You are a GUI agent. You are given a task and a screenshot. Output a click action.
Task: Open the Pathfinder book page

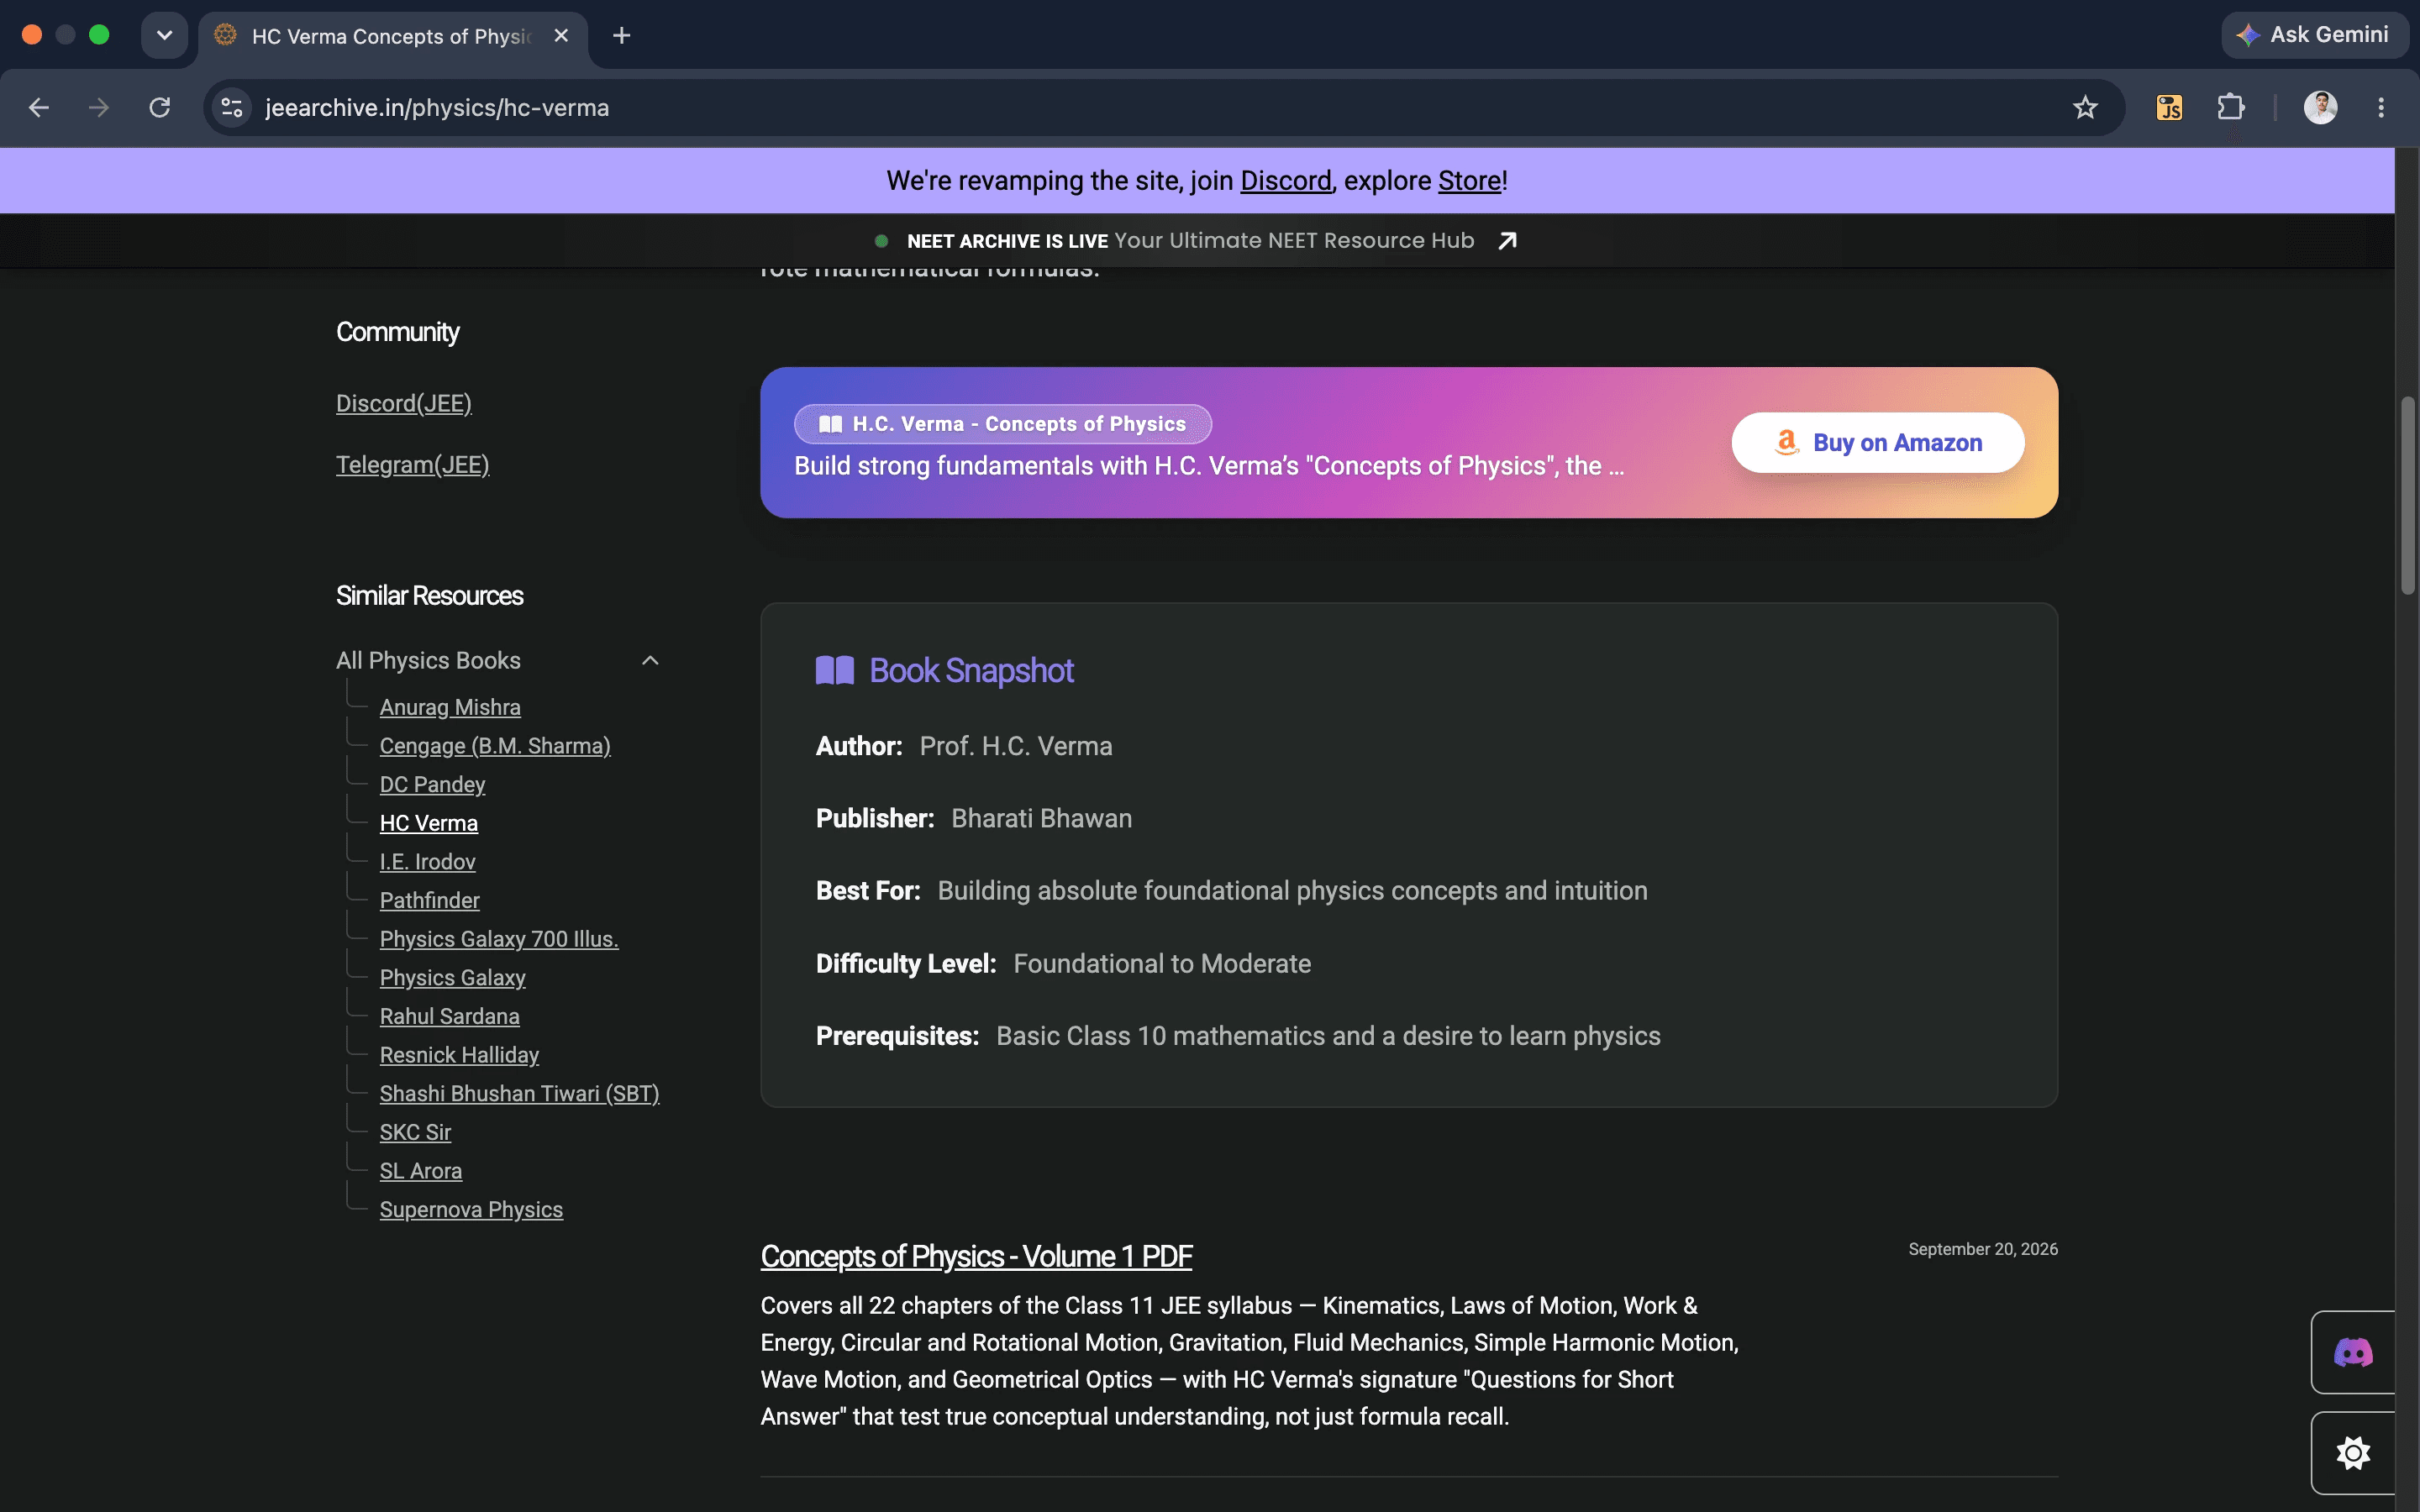(430, 901)
